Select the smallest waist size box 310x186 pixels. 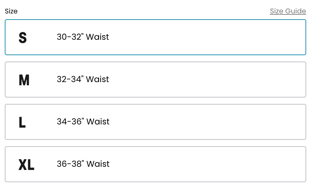(x=155, y=37)
